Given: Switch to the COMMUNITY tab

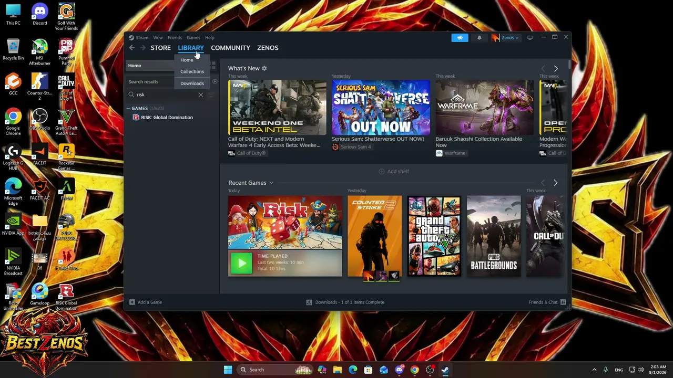Looking at the screenshot, I should [230, 48].
